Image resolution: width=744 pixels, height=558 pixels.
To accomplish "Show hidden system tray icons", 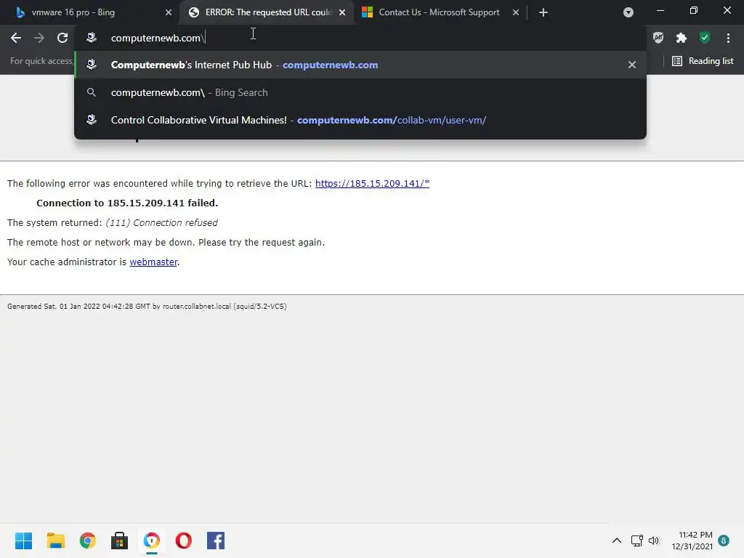I will click(616, 541).
